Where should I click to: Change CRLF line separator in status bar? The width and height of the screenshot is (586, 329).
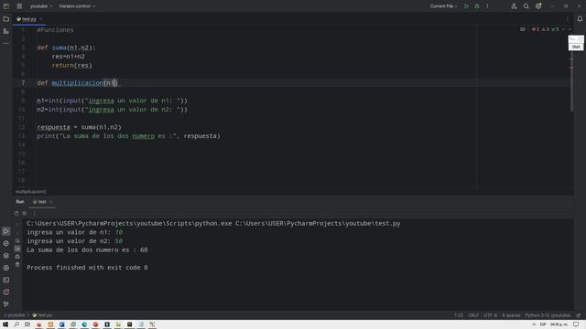(473, 315)
